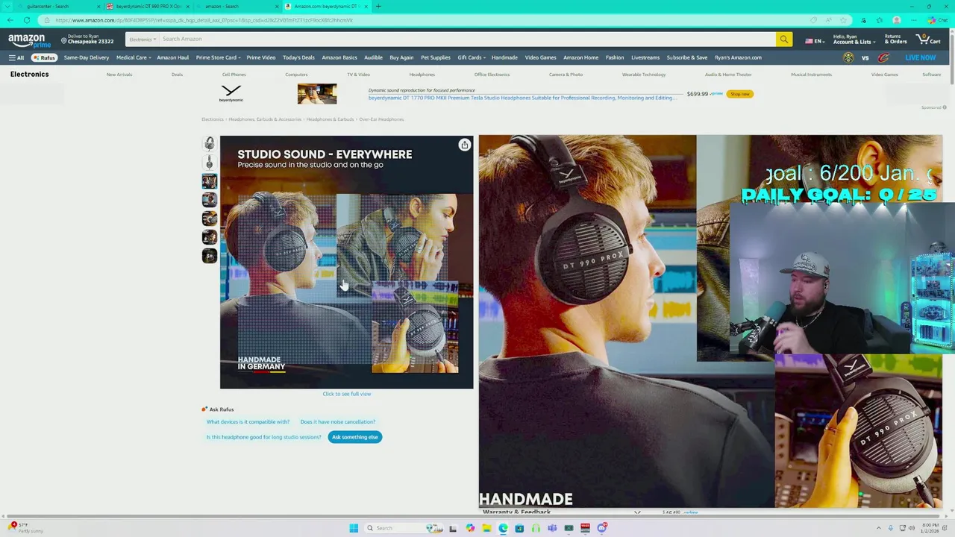This screenshot has height=537, width=955.
Task: Click the Search Amazon input field
Action: [x=467, y=40]
